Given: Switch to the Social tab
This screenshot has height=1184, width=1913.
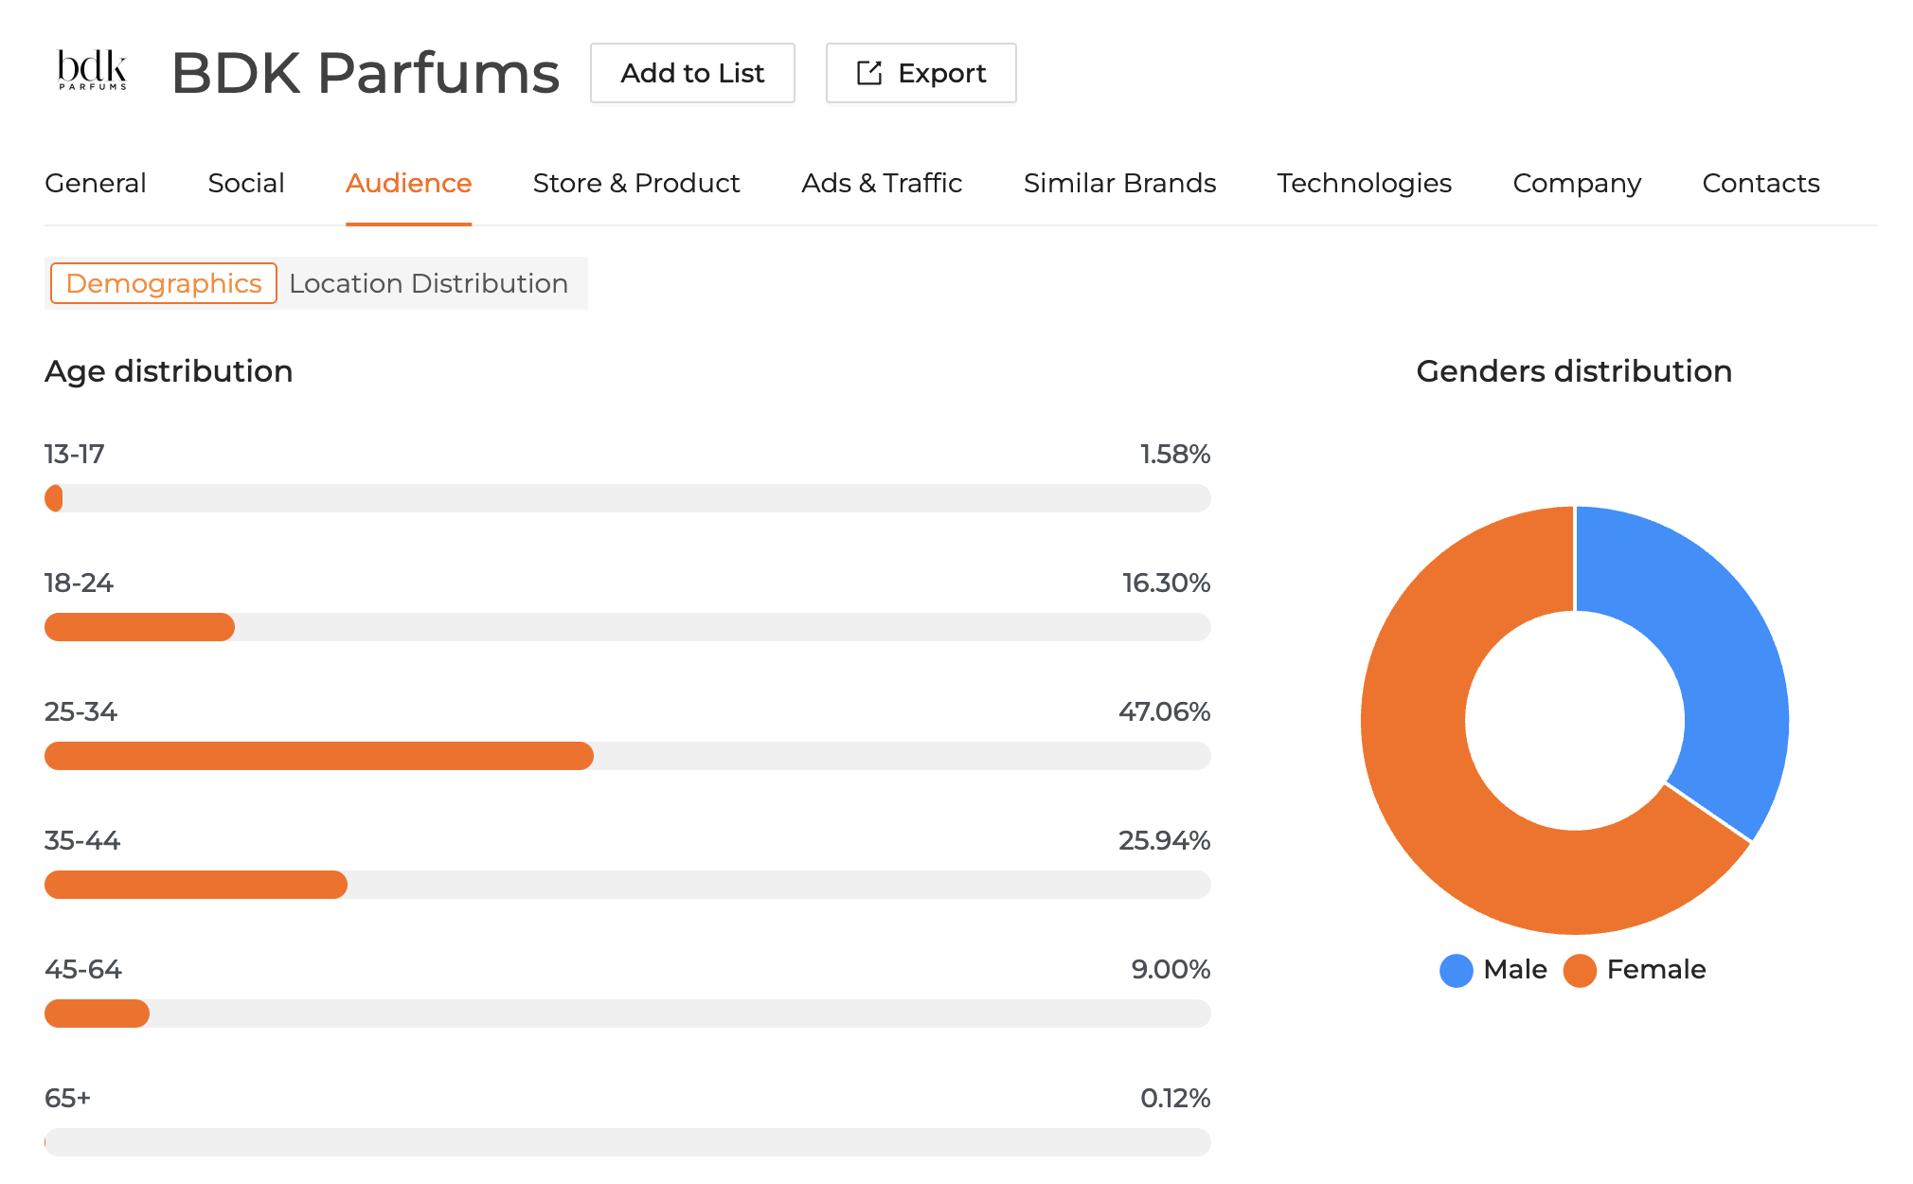Looking at the screenshot, I should point(246,183).
